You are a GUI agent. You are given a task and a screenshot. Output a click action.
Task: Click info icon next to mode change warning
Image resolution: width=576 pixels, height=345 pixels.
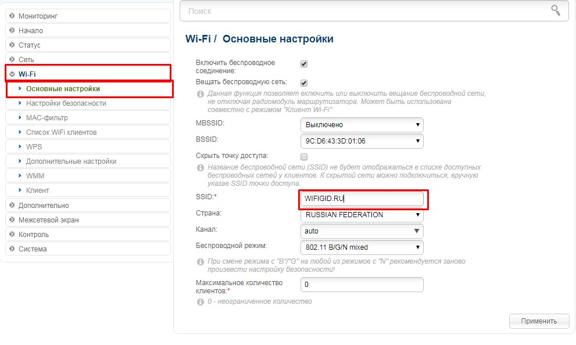pos(201,262)
